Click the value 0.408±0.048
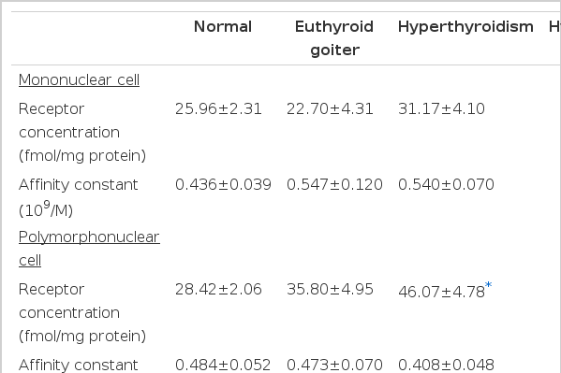Viewport: 561px width, 373px height. click(x=446, y=366)
